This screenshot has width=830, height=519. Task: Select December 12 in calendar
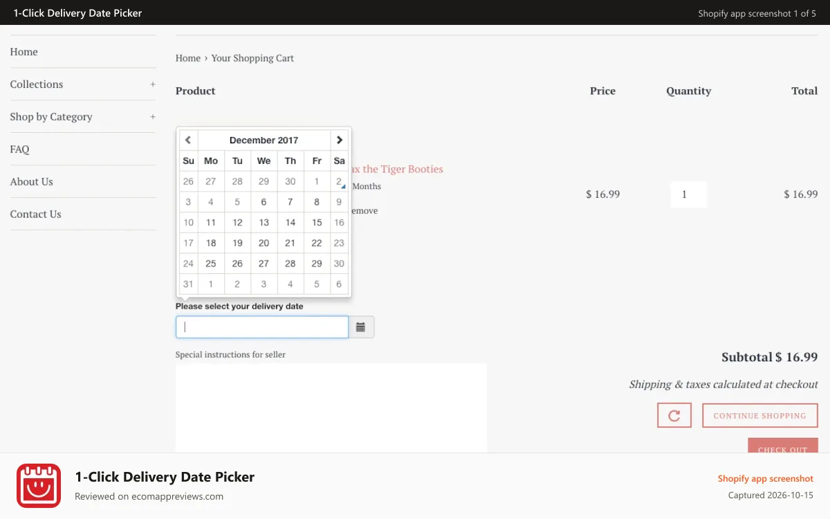(x=237, y=223)
